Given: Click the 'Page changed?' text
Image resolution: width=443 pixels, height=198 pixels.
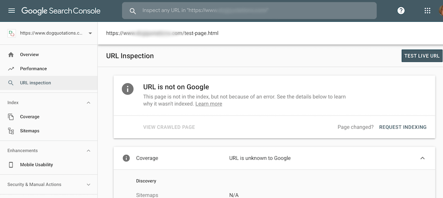Looking at the screenshot, I should (x=355, y=127).
